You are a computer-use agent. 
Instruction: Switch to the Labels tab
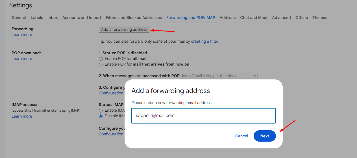(37, 18)
